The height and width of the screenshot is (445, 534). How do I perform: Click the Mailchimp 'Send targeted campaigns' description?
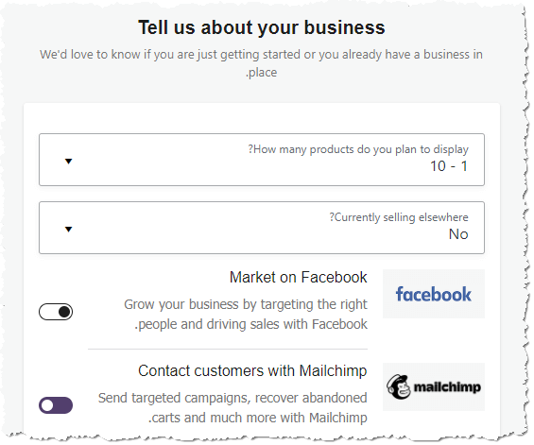233,407
